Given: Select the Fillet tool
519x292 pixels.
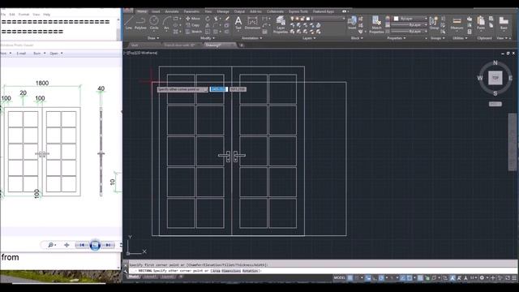Looking at the screenshot, I should [x=217, y=25].
